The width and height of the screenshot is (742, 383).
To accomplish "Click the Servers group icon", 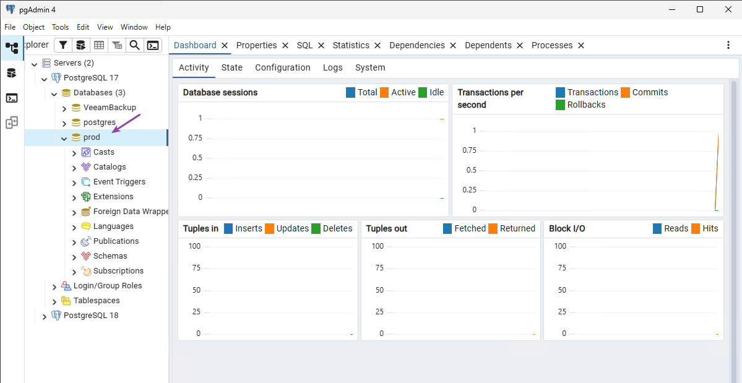I will click(x=46, y=63).
